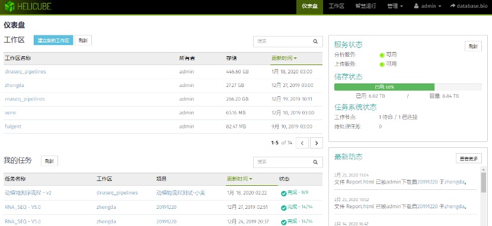Image resolution: width=492 pixels, height=226 pixels.
Task: Open the fulgent workspace link
Action: (x=13, y=127)
